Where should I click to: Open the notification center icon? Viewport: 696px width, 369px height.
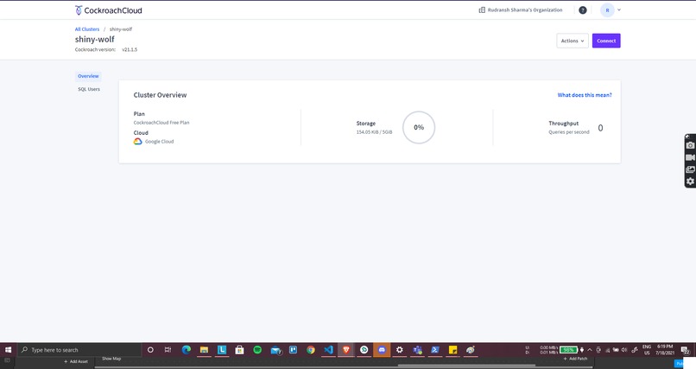coord(685,350)
